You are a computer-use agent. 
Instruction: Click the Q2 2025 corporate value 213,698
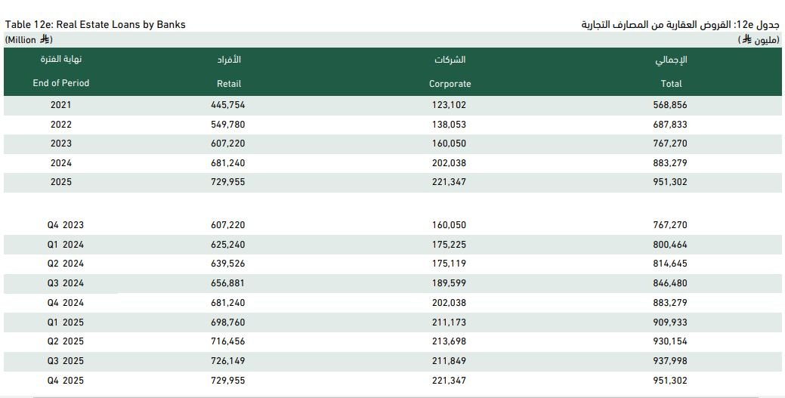point(449,341)
